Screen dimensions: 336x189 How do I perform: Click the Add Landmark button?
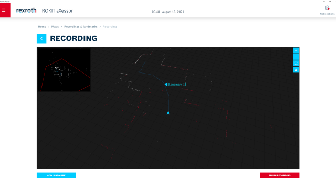pos(56,175)
